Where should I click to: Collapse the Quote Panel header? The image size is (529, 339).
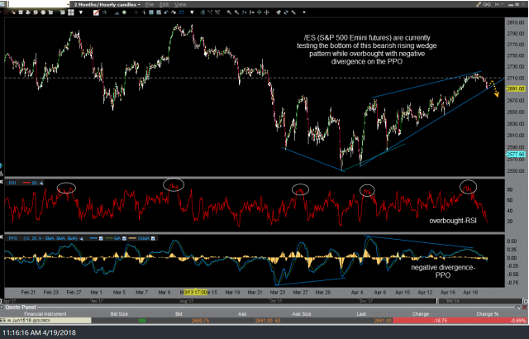pos(2,308)
